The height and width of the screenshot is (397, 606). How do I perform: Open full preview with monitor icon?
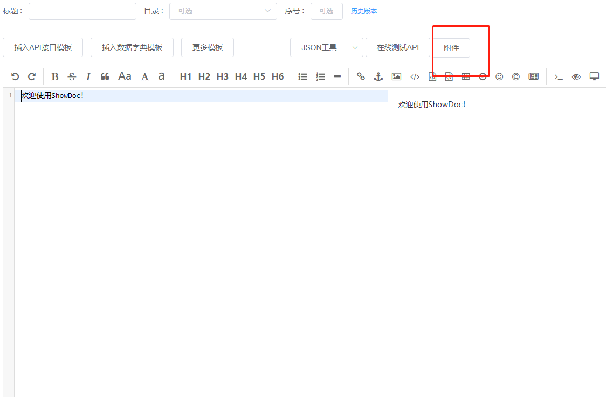(x=594, y=76)
